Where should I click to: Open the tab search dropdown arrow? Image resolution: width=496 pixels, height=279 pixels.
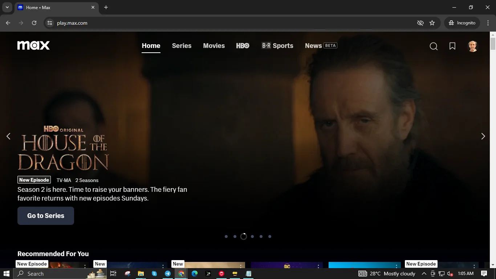coord(7,7)
